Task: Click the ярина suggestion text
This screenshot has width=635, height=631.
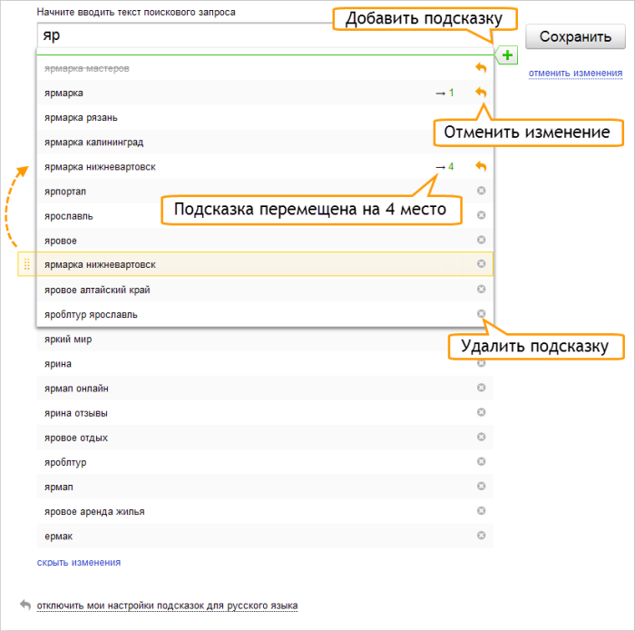Action: point(58,364)
